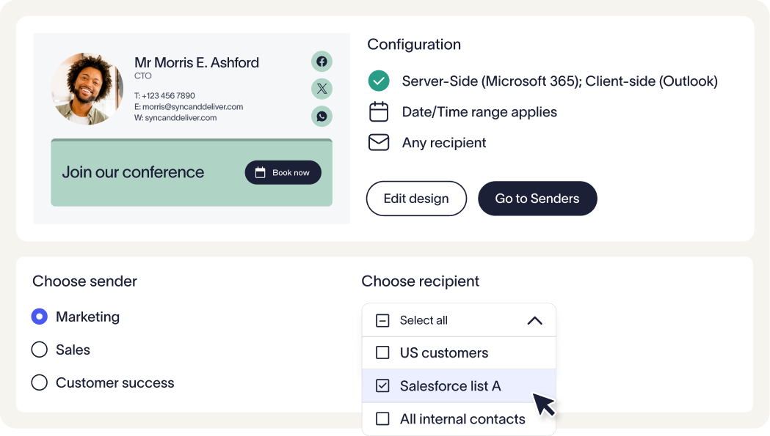Click the Edit design button
770x436 pixels.
point(416,199)
